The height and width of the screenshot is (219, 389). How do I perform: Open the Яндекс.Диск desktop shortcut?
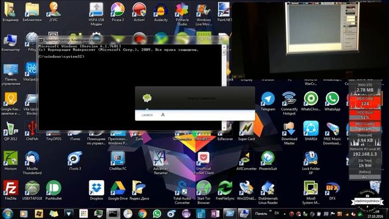coord(139,190)
